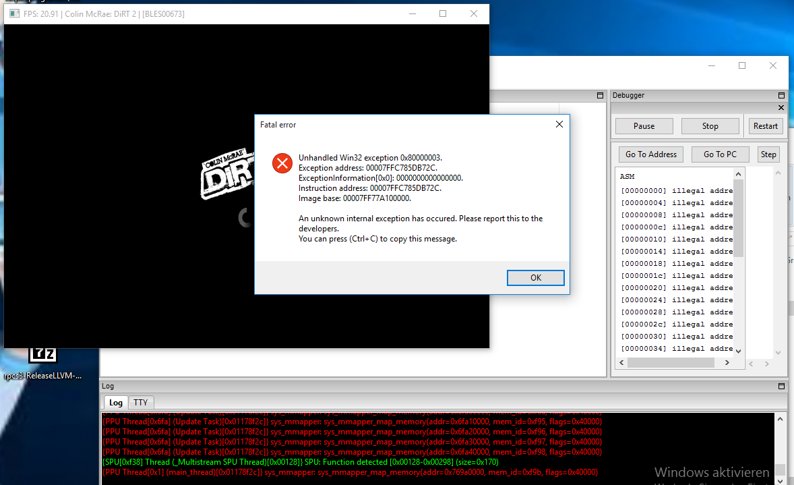Select the ASM row at [00000030]
Viewport: 794px width, 485px height.
[677, 337]
